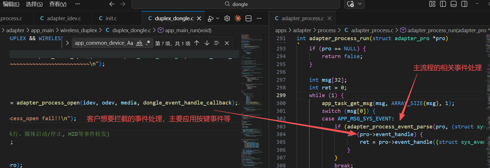This screenshot has width=490, height=168.
Task: Close the adapter_process.c tab
Action: (x=329, y=19)
